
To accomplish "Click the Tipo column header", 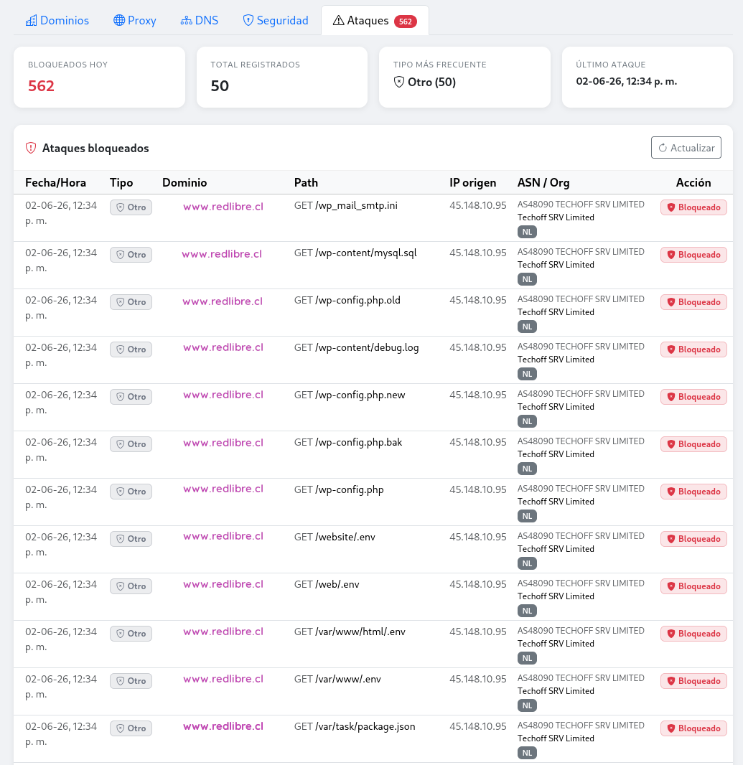I will click(121, 182).
